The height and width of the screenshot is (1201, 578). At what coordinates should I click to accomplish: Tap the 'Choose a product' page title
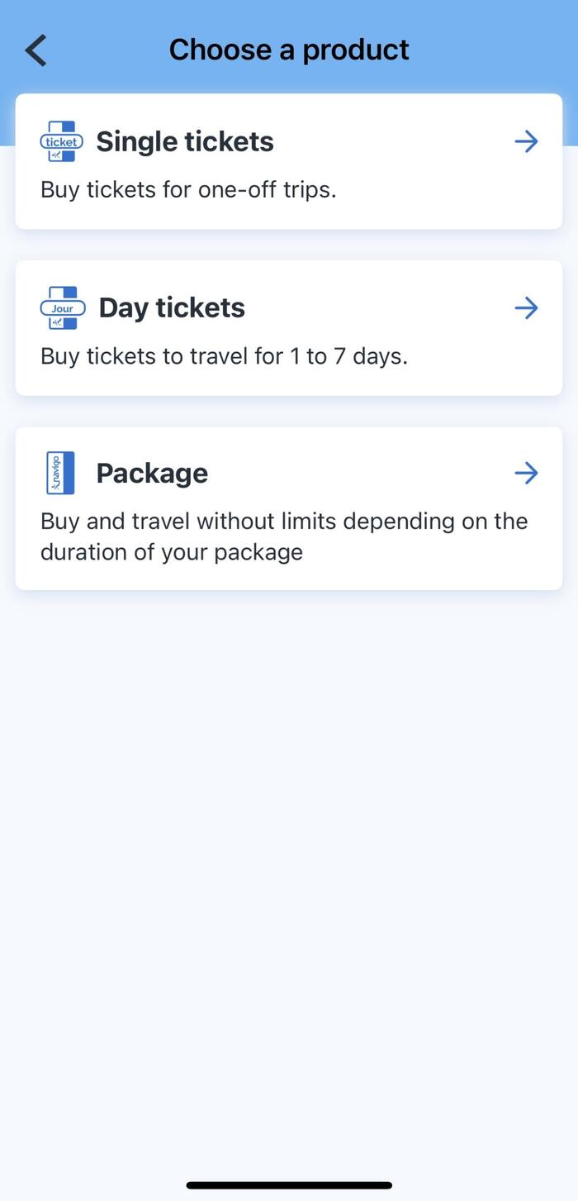pyautogui.click(x=289, y=50)
